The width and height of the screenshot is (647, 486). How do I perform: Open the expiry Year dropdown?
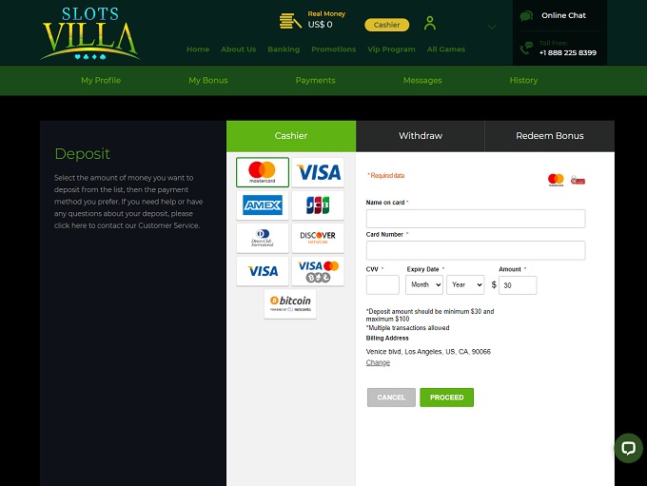[x=465, y=284]
